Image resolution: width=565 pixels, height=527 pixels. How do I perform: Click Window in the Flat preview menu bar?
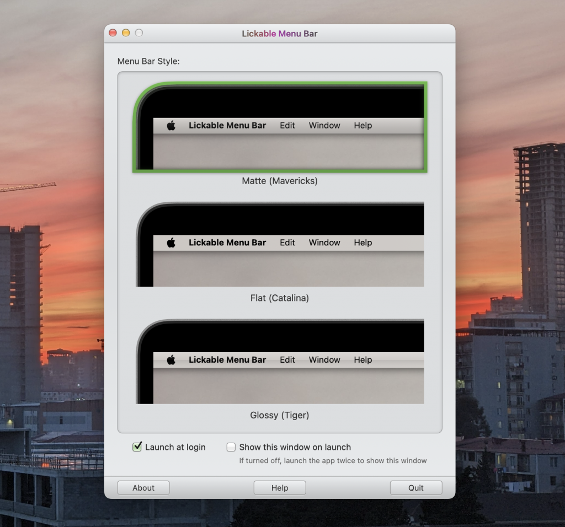(324, 243)
